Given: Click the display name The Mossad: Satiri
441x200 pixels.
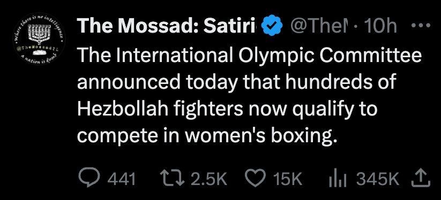Looking at the screenshot, I should tap(168, 26).
